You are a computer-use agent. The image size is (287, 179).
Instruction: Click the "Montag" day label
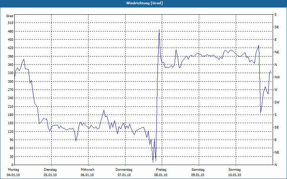coord(13,170)
